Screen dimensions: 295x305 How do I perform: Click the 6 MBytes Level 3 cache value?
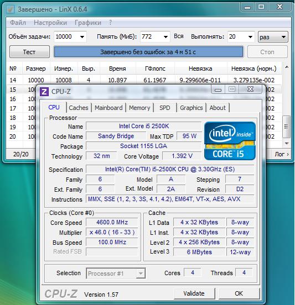(199, 252)
